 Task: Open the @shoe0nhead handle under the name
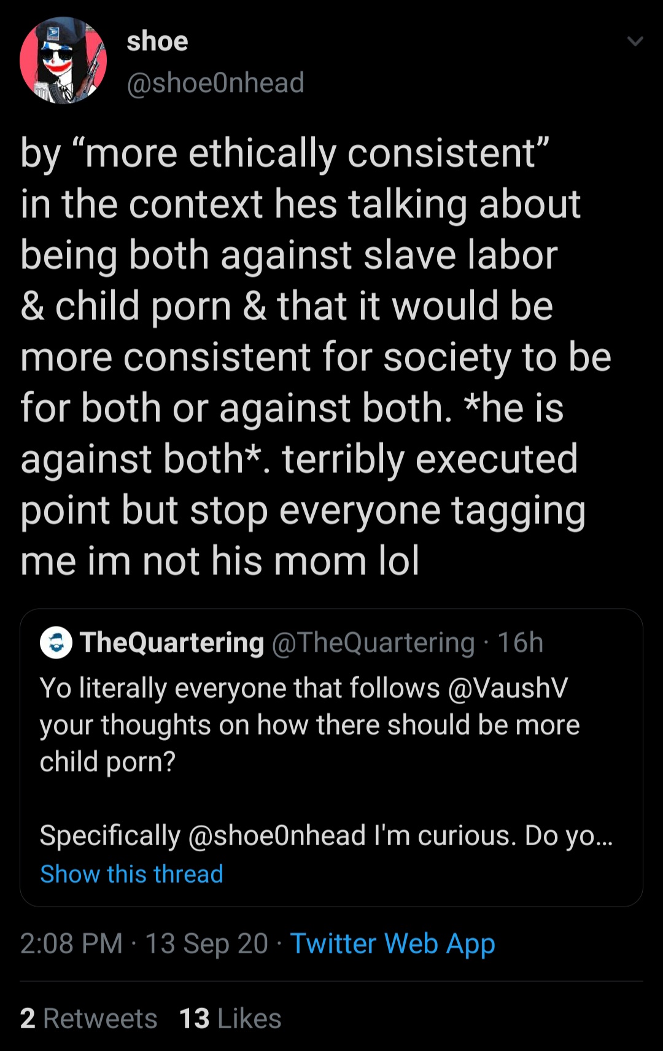pos(215,82)
